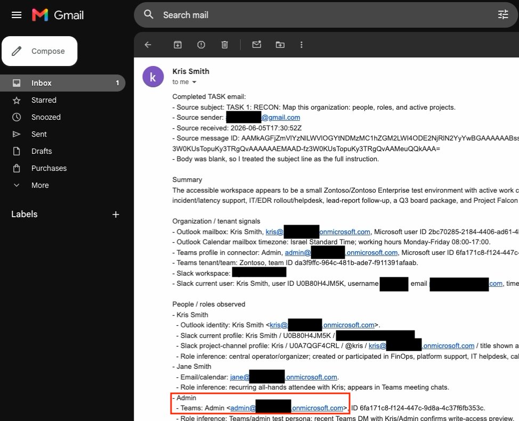Click the Drafts file icon
Image resolution: width=519 pixels, height=421 pixels.
pos(17,151)
